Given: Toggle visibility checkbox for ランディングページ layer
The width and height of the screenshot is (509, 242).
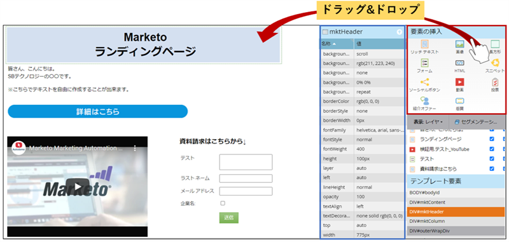Looking at the screenshot, I should 492,139.
